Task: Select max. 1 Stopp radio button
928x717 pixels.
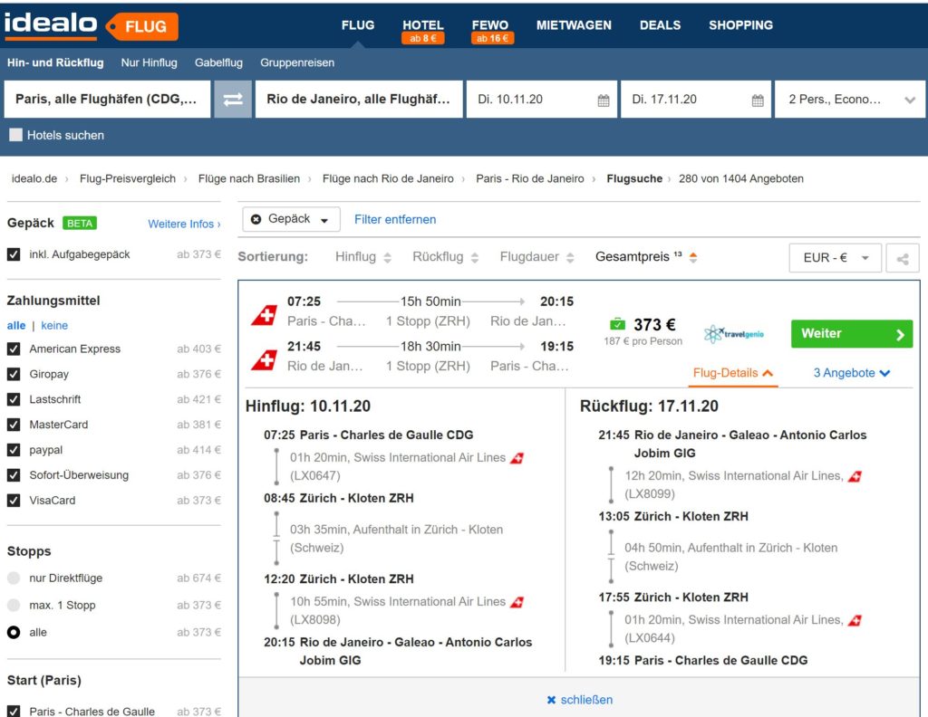Action: tap(14, 606)
